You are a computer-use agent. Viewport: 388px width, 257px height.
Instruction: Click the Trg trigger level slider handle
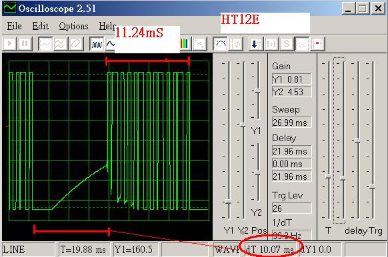(x=372, y=186)
